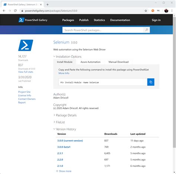
Task: Open the Documentation menu item
Action: pos(120,20)
